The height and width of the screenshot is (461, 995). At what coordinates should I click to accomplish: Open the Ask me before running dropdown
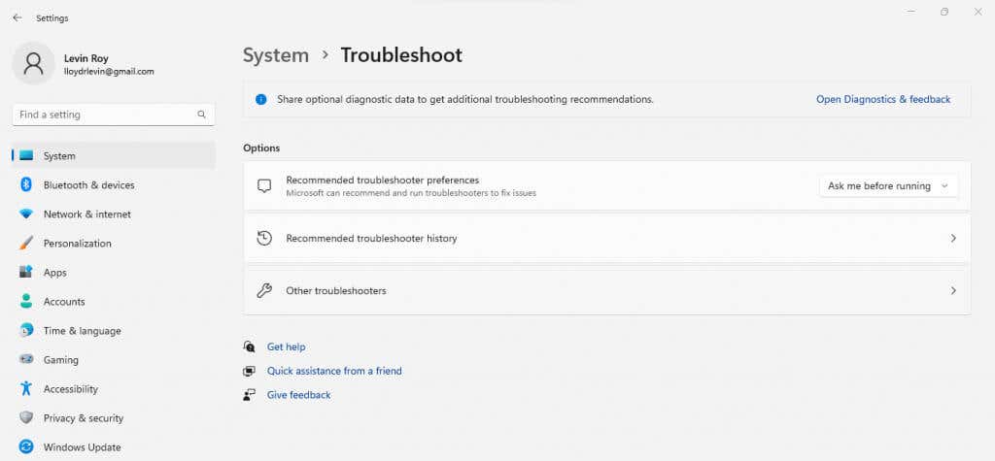pyautogui.click(x=888, y=185)
